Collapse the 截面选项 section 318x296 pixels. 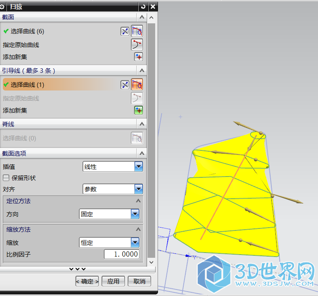point(142,153)
